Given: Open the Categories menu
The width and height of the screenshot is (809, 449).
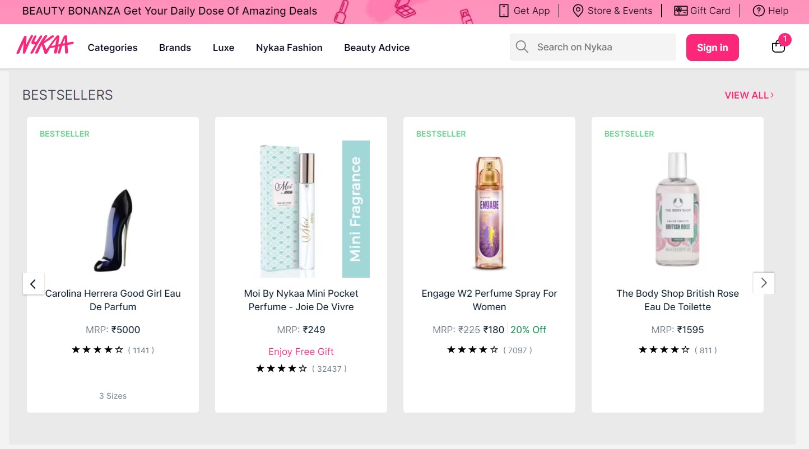Looking at the screenshot, I should point(113,48).
